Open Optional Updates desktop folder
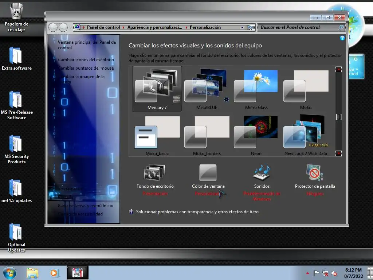Image resolution: width=373 pixels, height=280 pixels. pyautogui.click(x=16, y=238)
